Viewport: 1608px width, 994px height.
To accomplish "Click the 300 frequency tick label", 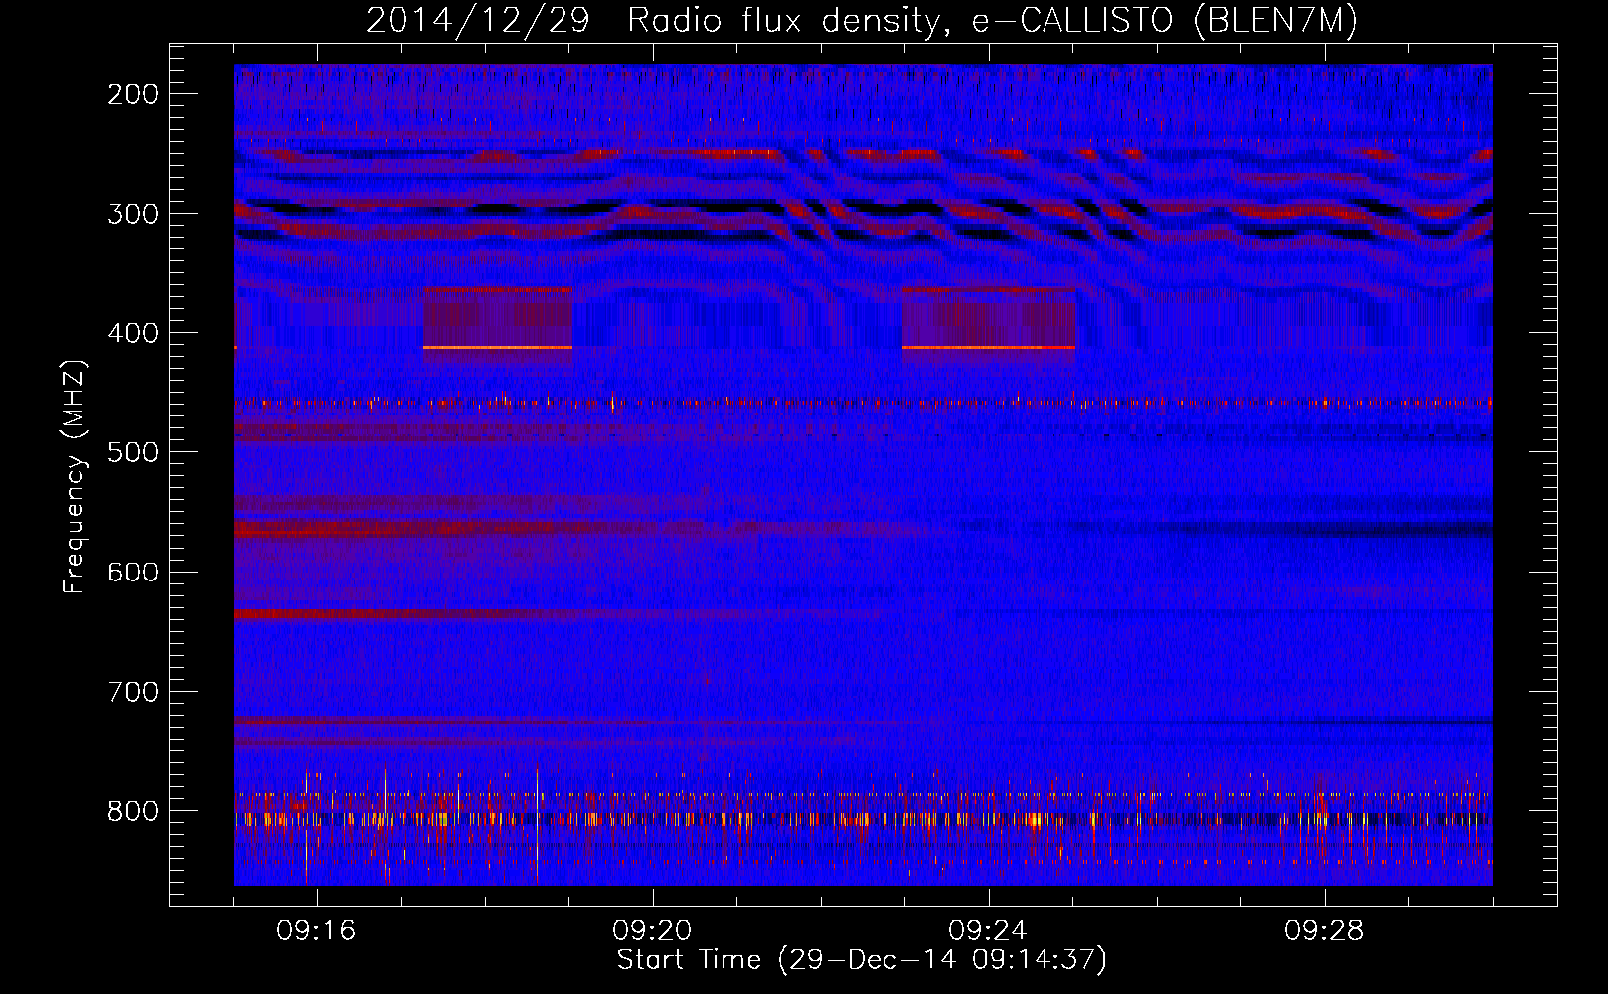I will [133, 214].
